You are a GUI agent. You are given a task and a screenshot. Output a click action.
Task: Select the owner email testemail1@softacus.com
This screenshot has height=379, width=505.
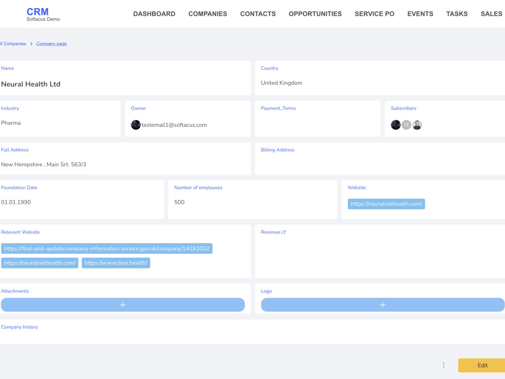174,125
